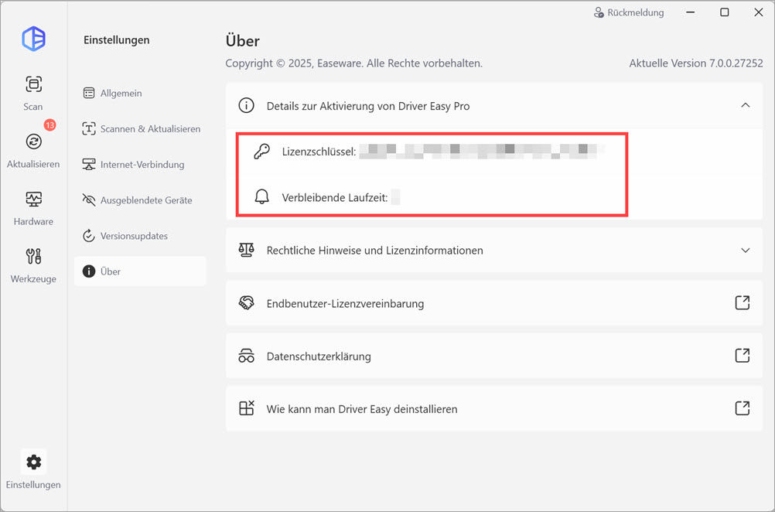Click the key icon next to Lizenzschlüssel
Viewport: 775px width, 512px height.
coord(261,152)
